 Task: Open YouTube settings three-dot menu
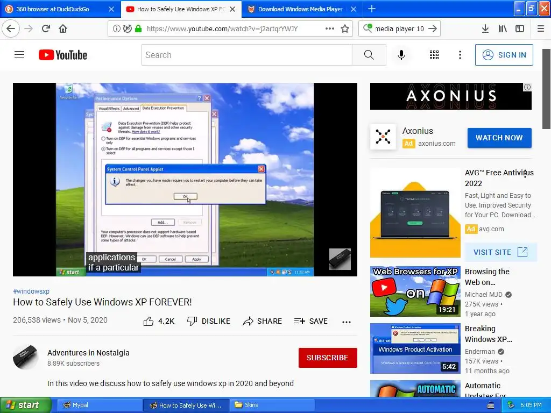[460, 55]
